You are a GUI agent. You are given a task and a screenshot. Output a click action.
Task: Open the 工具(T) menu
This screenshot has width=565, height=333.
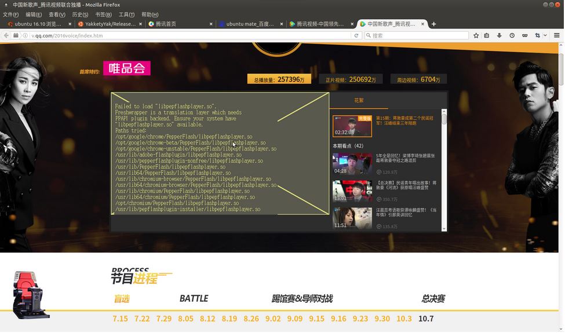pyautogui.click(x=126, y=14)
